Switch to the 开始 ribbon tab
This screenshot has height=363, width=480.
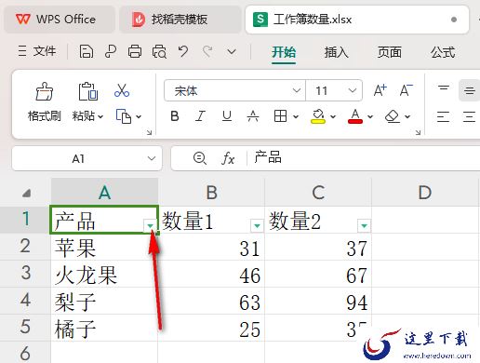[284, 52]
